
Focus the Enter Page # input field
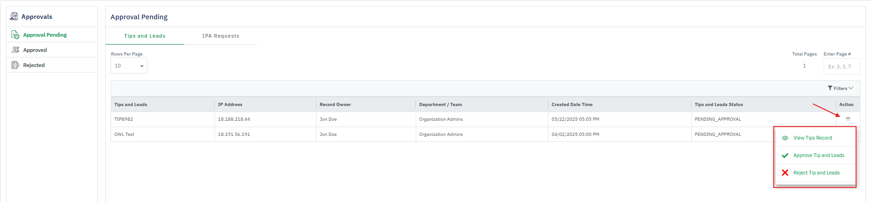click(842, 67)
